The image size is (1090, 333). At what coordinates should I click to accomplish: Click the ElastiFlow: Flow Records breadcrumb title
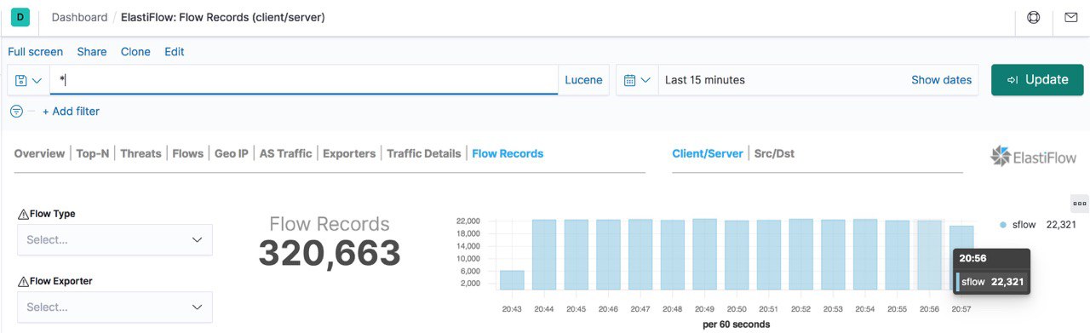pos(223,17)
